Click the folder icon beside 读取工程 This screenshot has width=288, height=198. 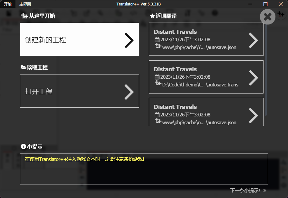click(23, 67)
